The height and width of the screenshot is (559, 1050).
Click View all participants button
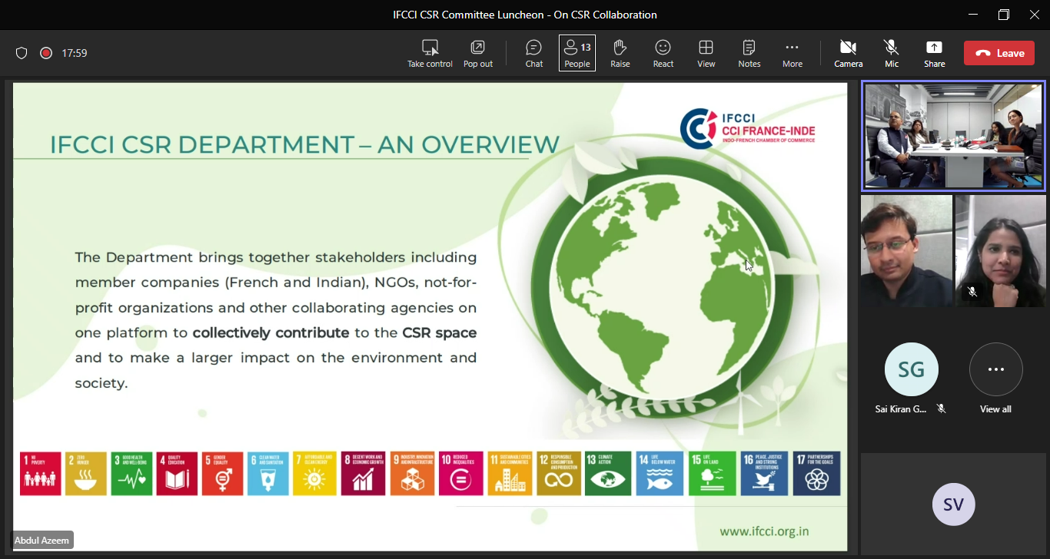pyautogui.click(x=995, y=370)
